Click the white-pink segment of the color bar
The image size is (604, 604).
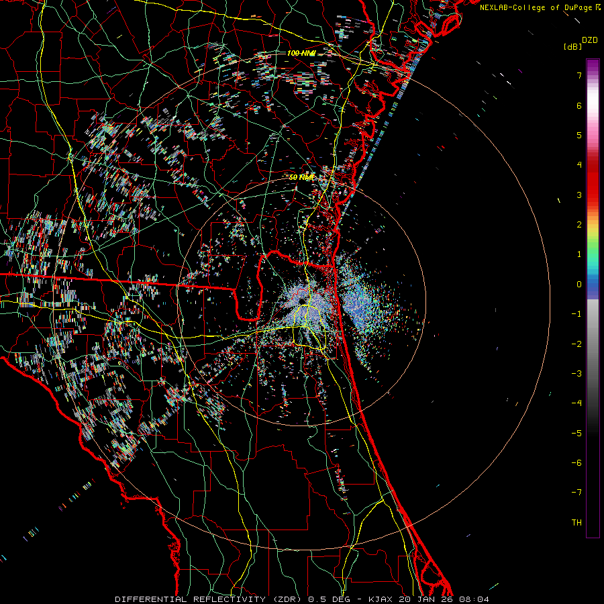pos(593,104)
